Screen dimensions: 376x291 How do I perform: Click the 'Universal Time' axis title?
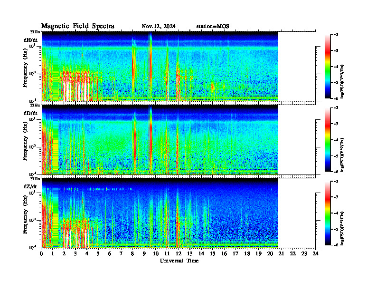pyautogui.click(x=179, y=261)
